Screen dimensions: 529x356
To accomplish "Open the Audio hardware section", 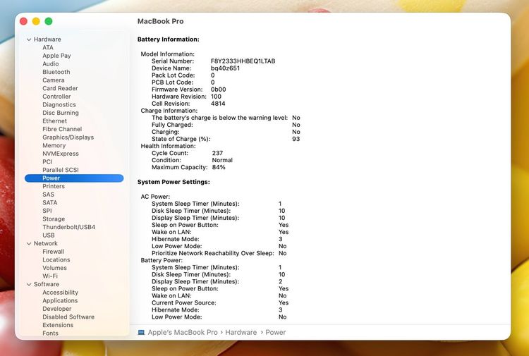I will 51,63.
